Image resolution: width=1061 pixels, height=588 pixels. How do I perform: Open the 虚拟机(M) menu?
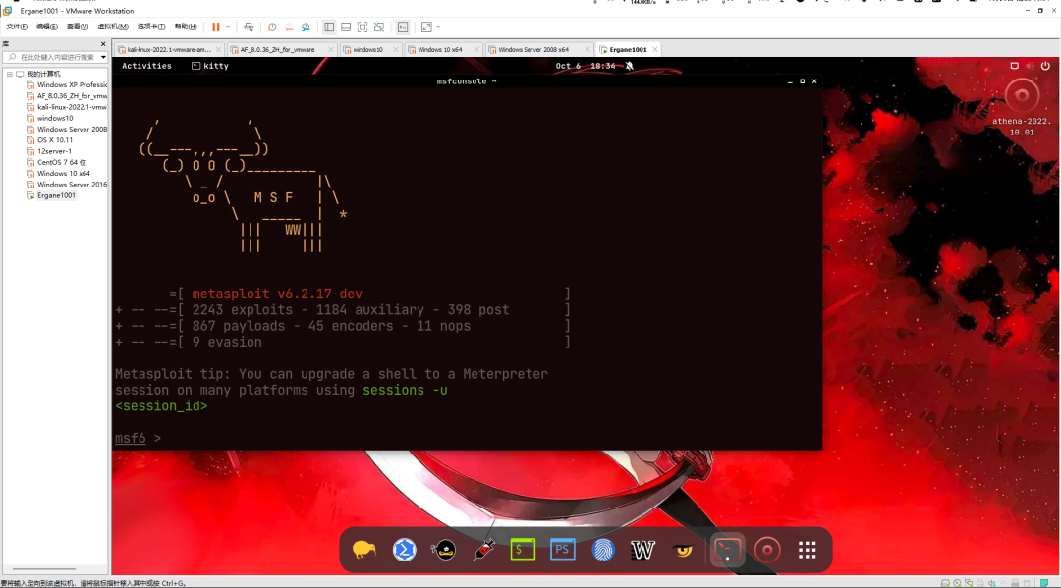click(x=113, y=27)
